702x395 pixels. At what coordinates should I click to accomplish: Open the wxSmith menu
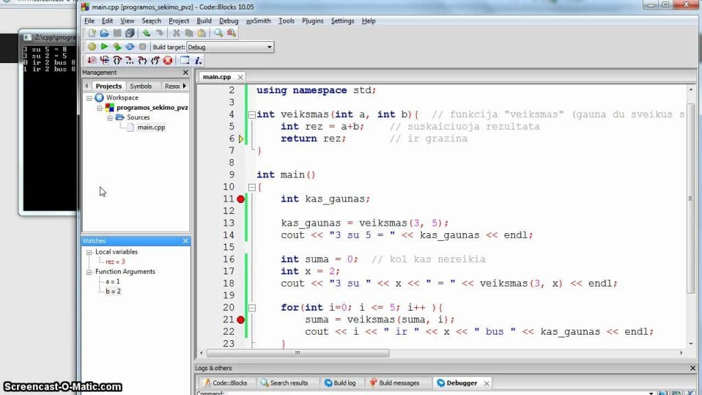pos(258,21)
